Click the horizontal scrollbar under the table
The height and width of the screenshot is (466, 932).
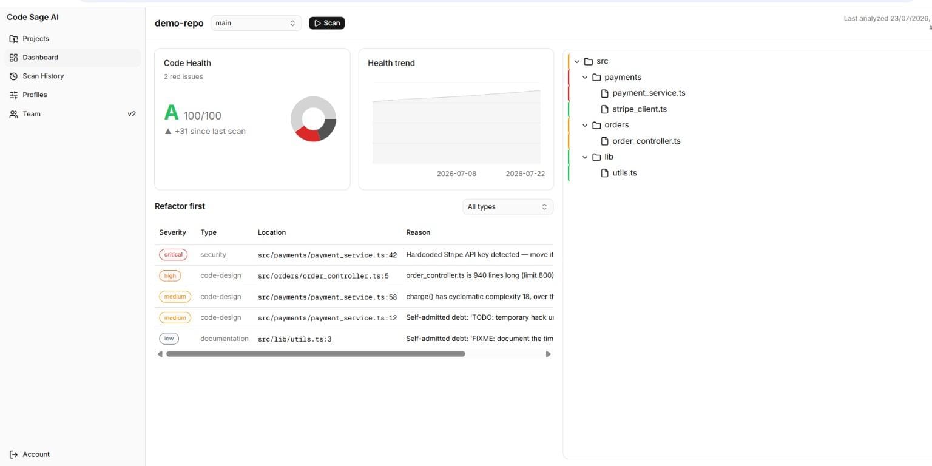316,354
